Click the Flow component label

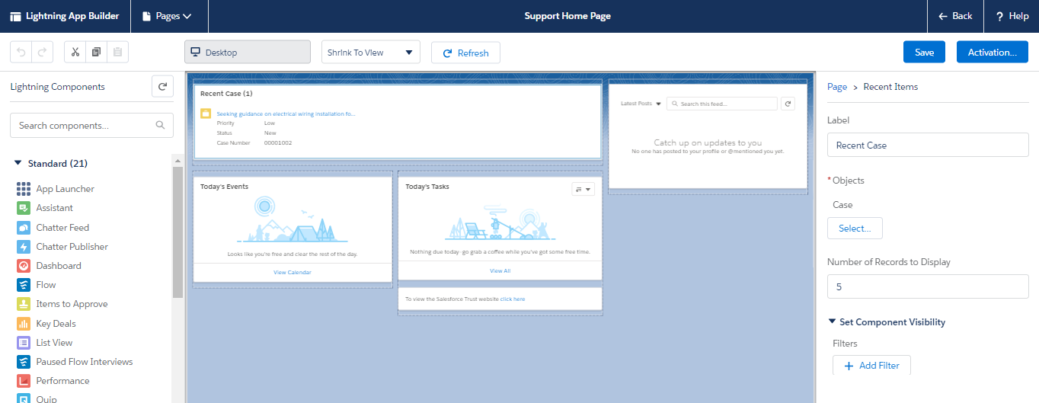point(46,285)
